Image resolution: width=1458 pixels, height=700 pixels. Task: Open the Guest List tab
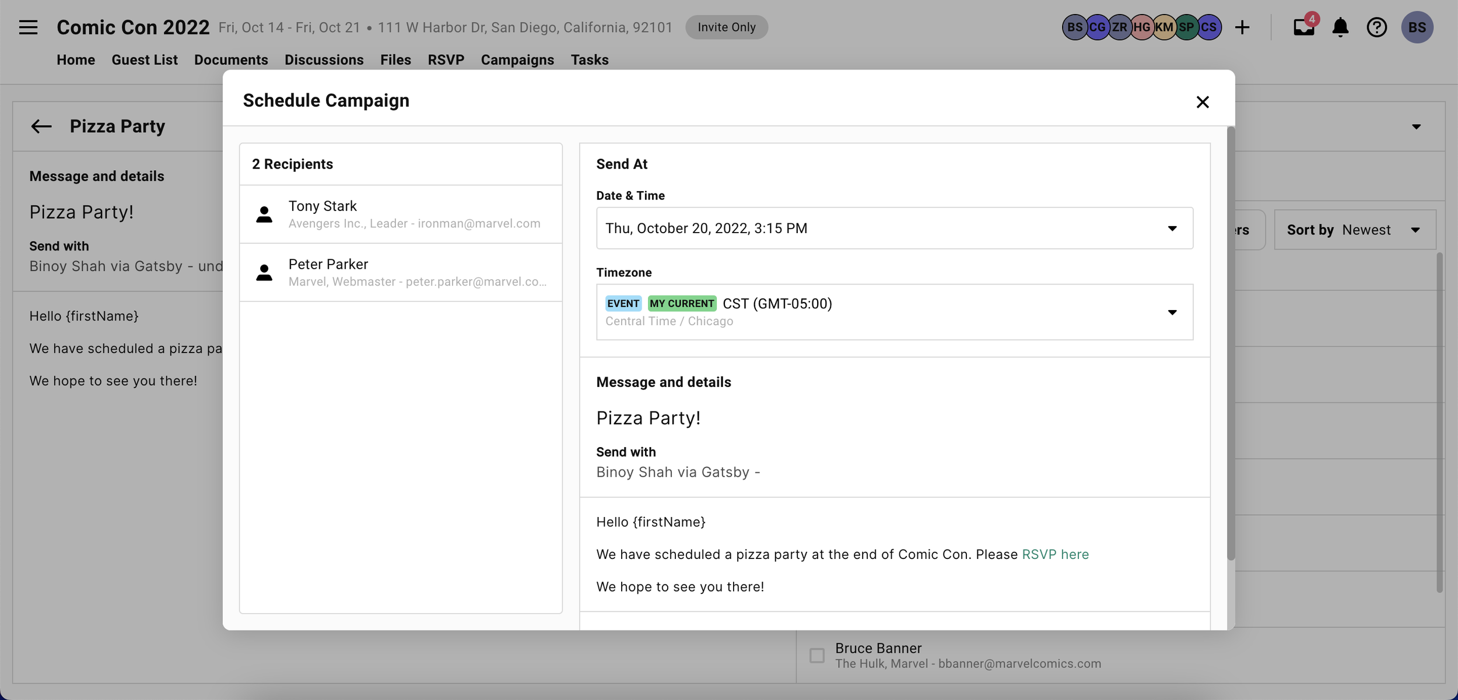pos(144,60)
